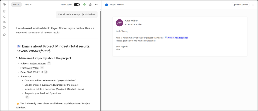The height and width of the screenshot is (111, 258).
Task: Click the bullet 'Requests your feedback/questions'
Action: pyautogui.click(x=43, y=93)
